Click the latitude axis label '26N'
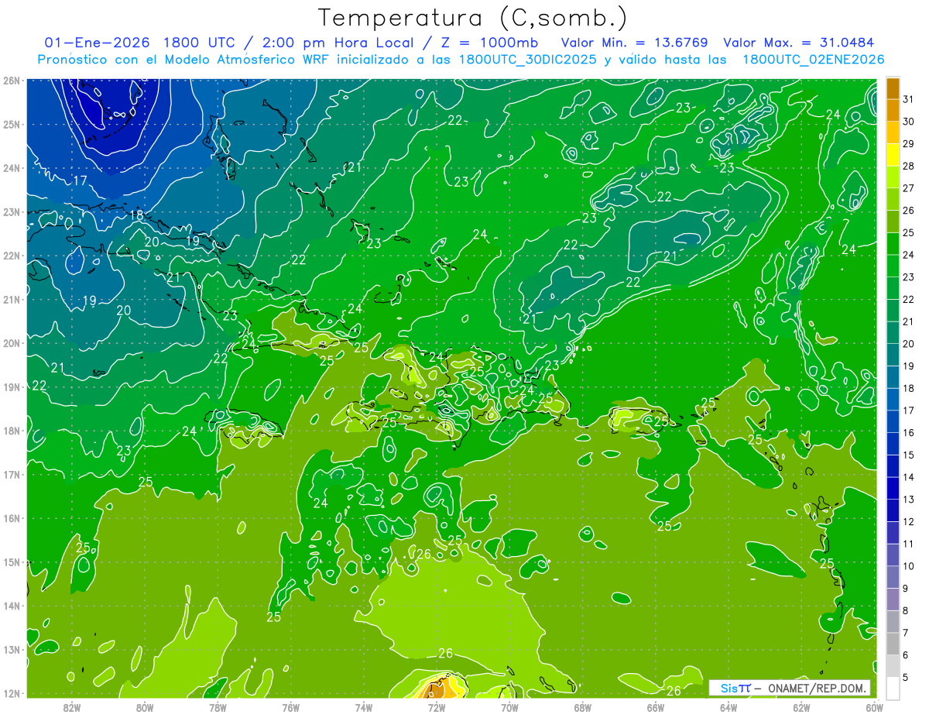The width and height of the screenshot is (929, 718). (12, 81)
